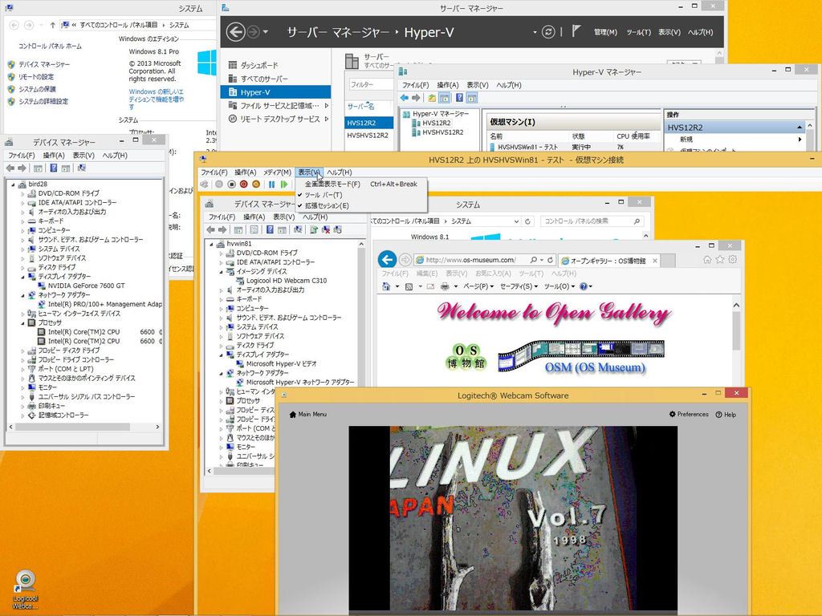822x616 pixels.
Task: Open the システムの保護 link
Action: (37, 89)
